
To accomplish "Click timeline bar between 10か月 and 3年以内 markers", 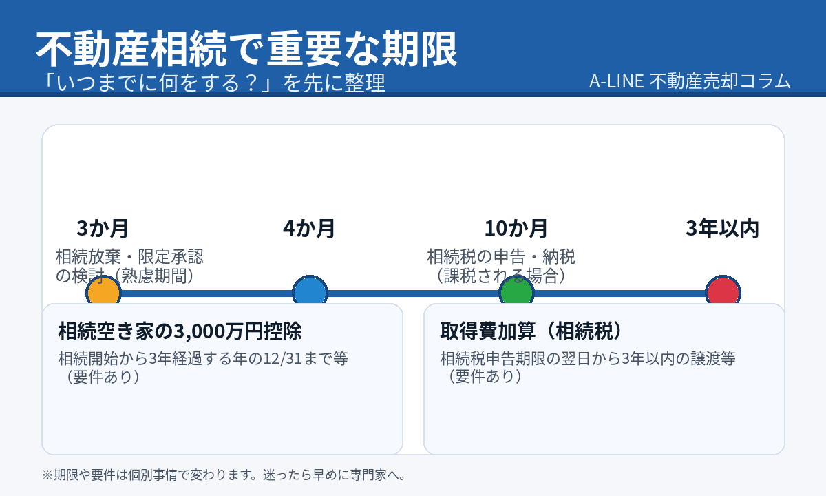I will tap(619, 293).
